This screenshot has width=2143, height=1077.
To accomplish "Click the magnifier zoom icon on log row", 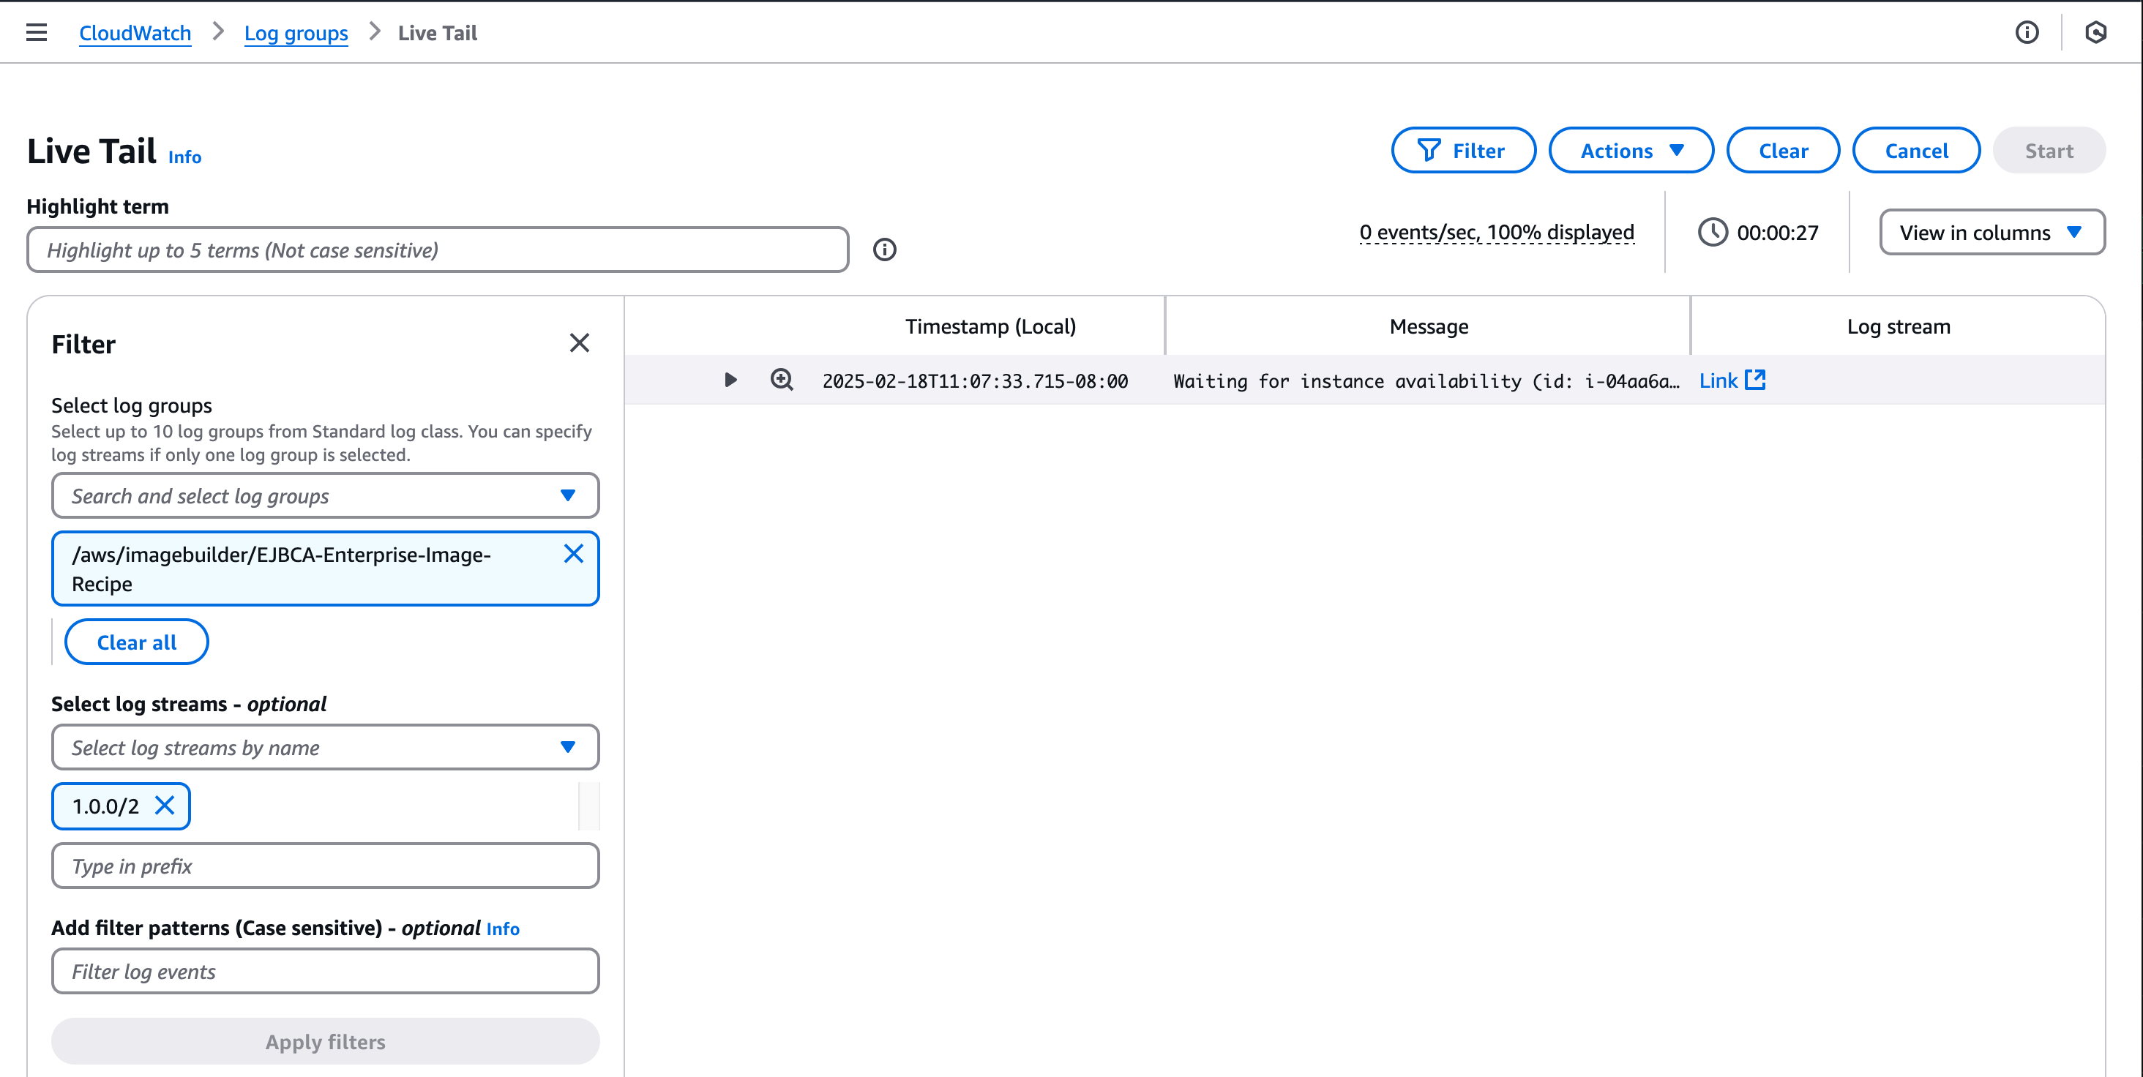I will point(781,380).
